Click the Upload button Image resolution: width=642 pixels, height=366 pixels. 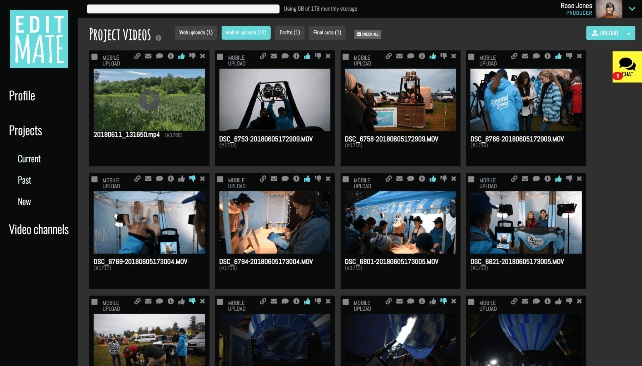(x=605, y=33)
